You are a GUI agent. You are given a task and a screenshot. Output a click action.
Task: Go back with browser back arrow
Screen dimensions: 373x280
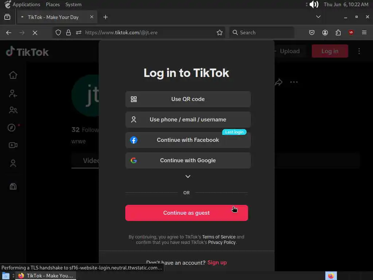click(x=9, y=32)
